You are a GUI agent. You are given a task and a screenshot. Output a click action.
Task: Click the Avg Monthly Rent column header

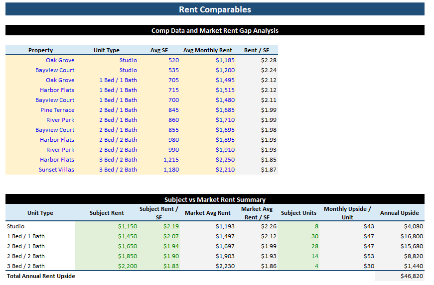coord(208,50)
